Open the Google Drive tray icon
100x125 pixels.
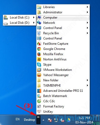pos(68,120)
